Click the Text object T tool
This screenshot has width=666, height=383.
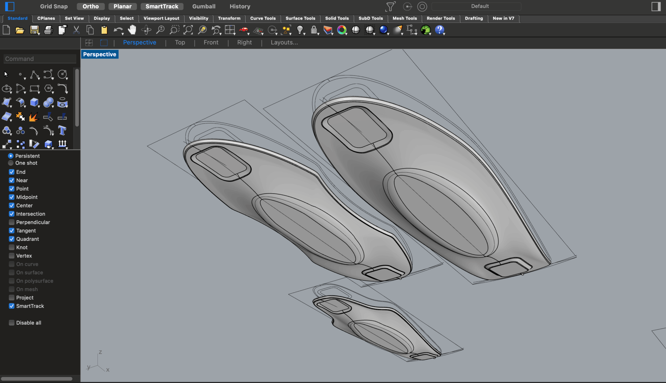(62, 130)
